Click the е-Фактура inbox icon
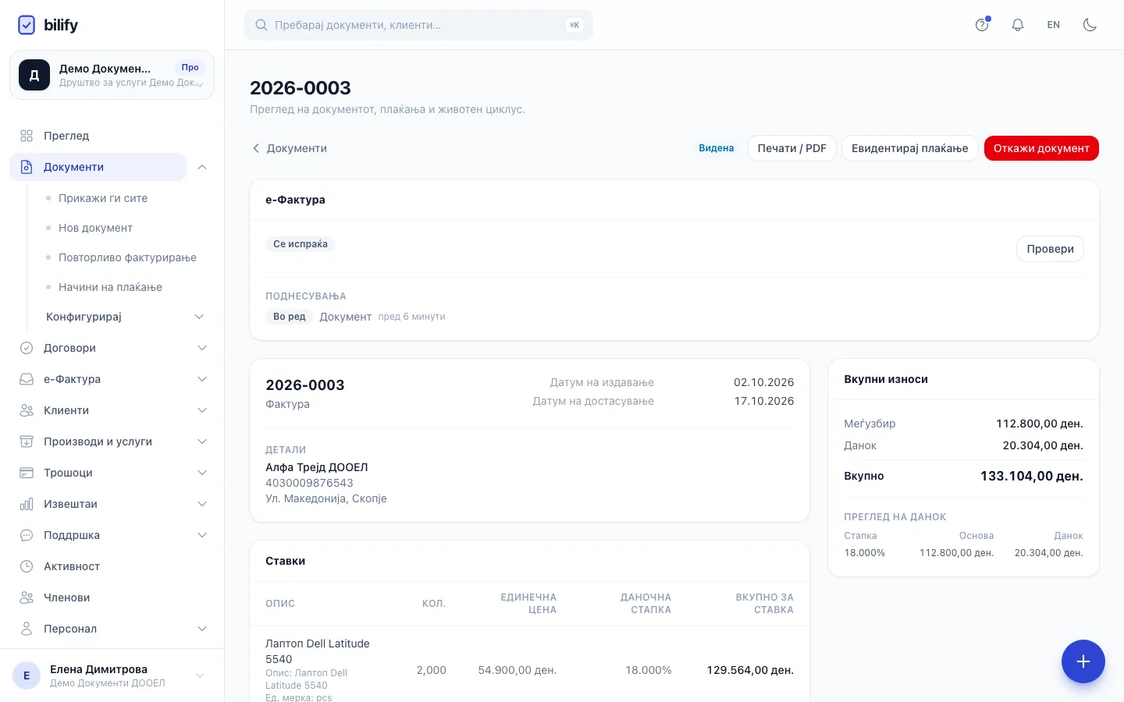The width and height of the screenshot is (1124, 702). 27,379
